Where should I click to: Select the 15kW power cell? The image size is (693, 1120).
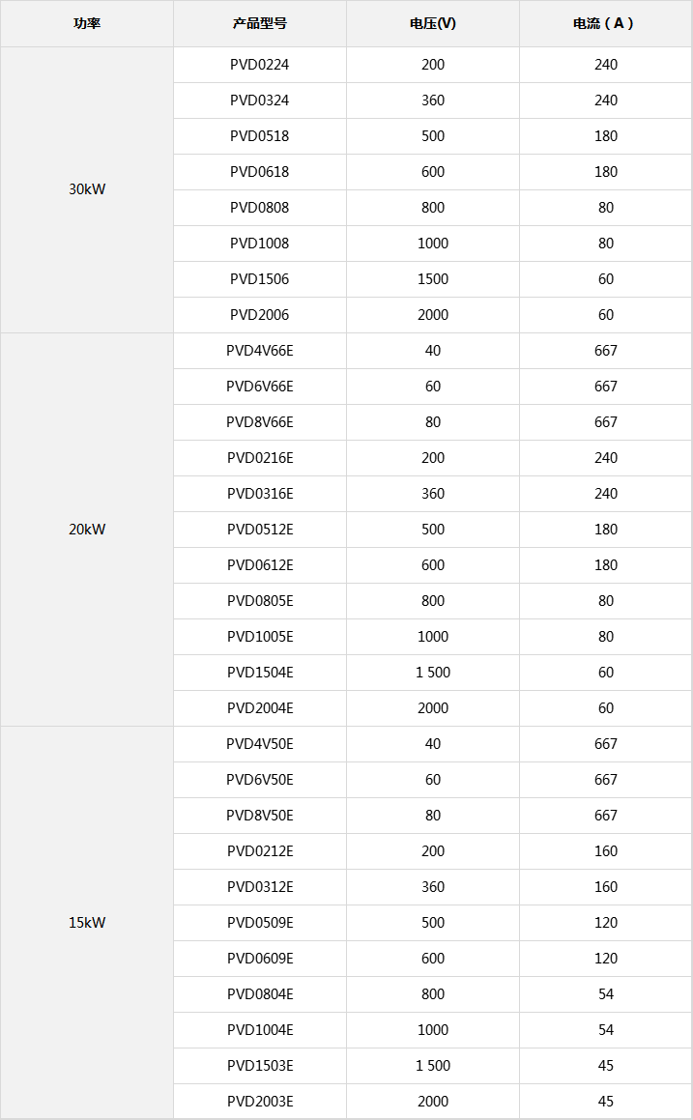(x=86, y=922)
